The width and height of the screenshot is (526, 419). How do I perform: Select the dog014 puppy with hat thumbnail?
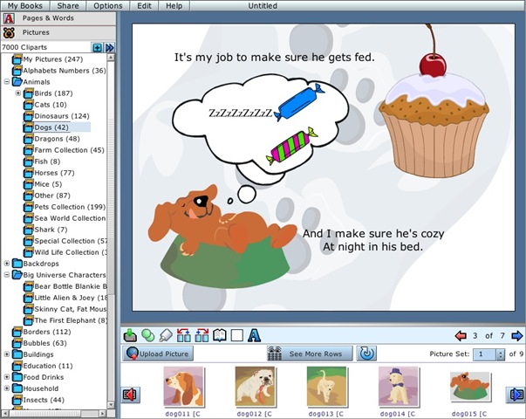[398, 387]
